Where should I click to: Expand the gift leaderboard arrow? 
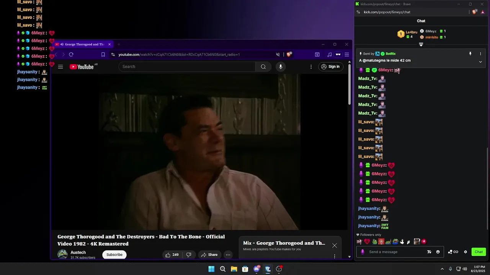tap(421, 44)
